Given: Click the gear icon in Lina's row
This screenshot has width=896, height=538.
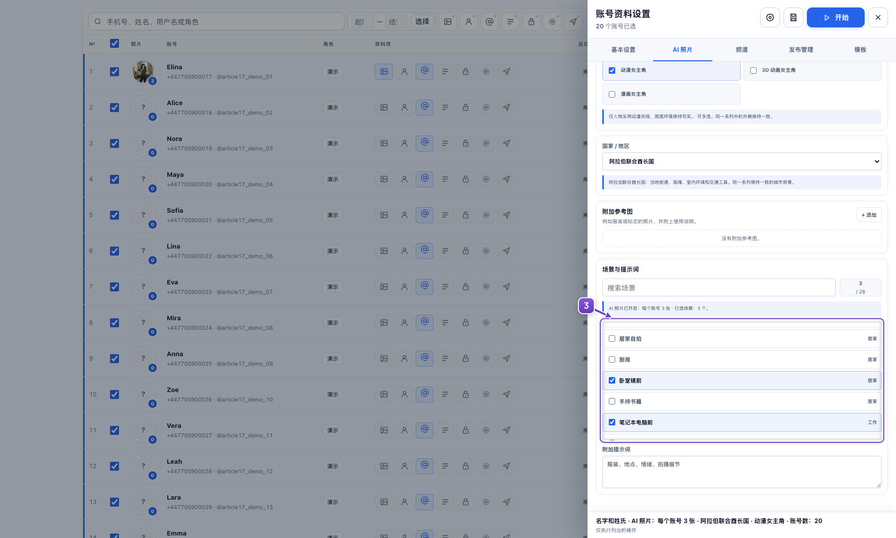Looking at the screenshot, I should pyautogui.click(x=486, y=251).
